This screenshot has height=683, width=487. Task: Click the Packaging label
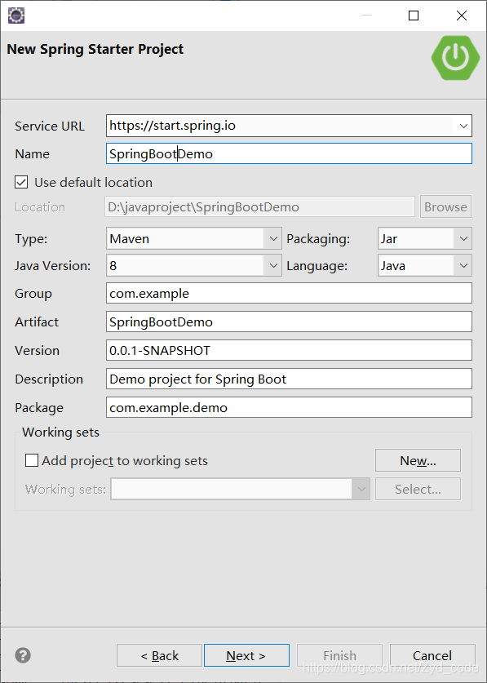(318, 239)
